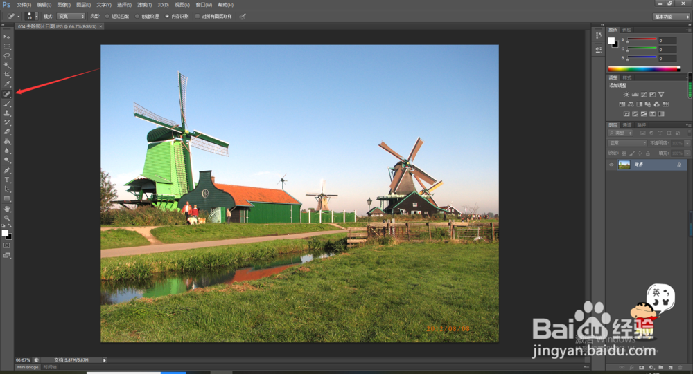The image size is (693, 374).
Task: Click the R red channel slider
Action: (x=642, y=39)
